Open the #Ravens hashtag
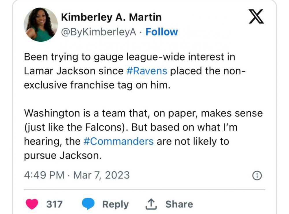 click(147, 71)
